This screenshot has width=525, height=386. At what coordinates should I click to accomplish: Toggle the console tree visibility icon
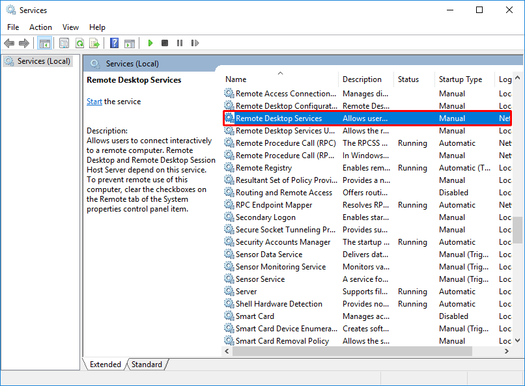44,43
